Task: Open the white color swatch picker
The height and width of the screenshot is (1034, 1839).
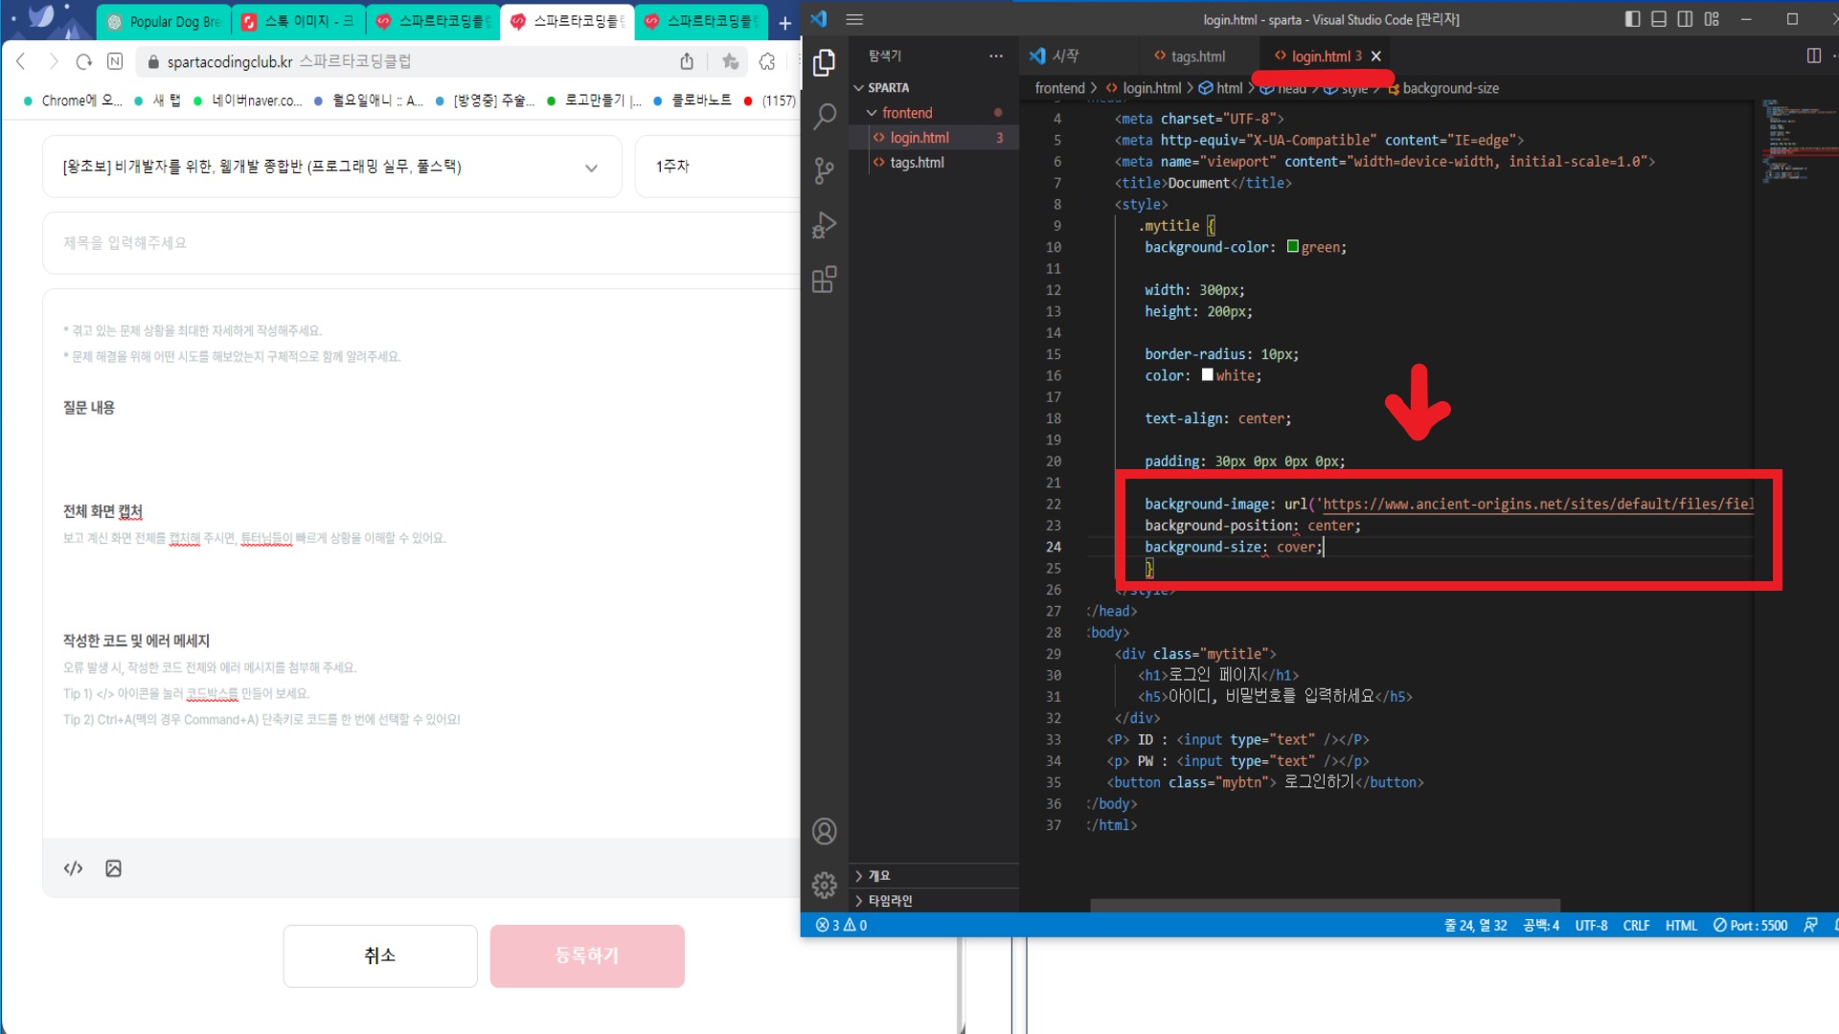Action: 1208,375
